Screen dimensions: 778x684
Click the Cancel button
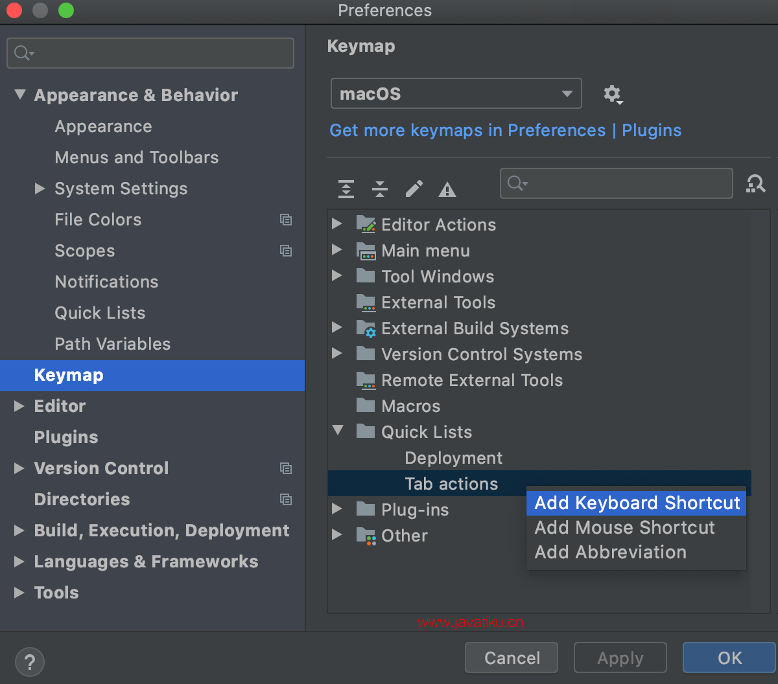512,658
